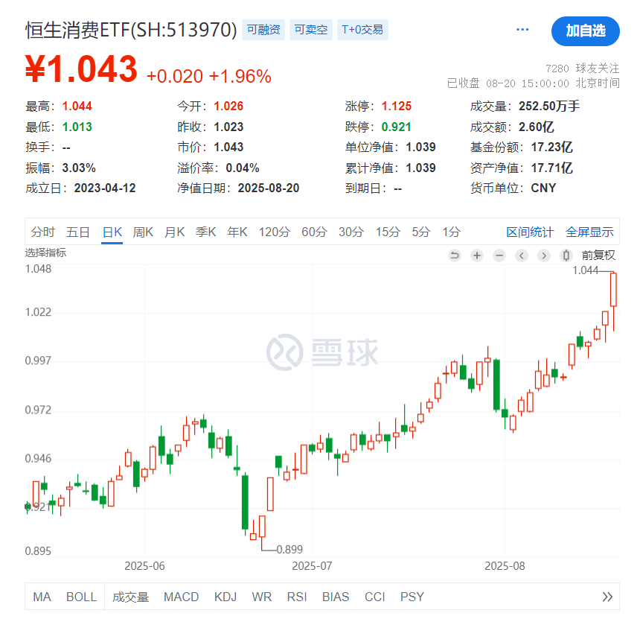Open 区间统计 range statistics
The height and width of the screenshot is (619, 640).
[x=530, y=232]
